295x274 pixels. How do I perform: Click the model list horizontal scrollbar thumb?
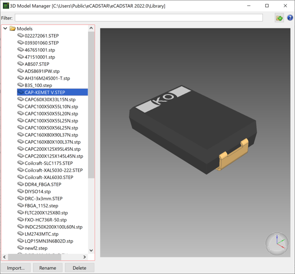[x=34, y=257]
